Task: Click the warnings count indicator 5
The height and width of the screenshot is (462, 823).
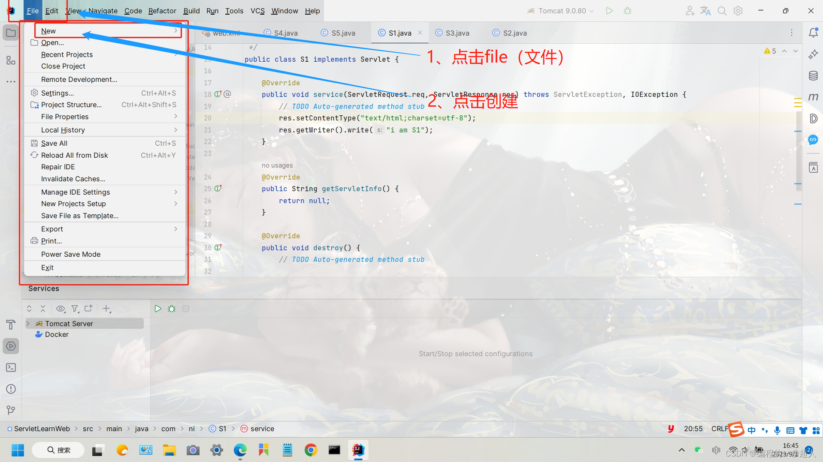Action: click(x=770, y=51)
